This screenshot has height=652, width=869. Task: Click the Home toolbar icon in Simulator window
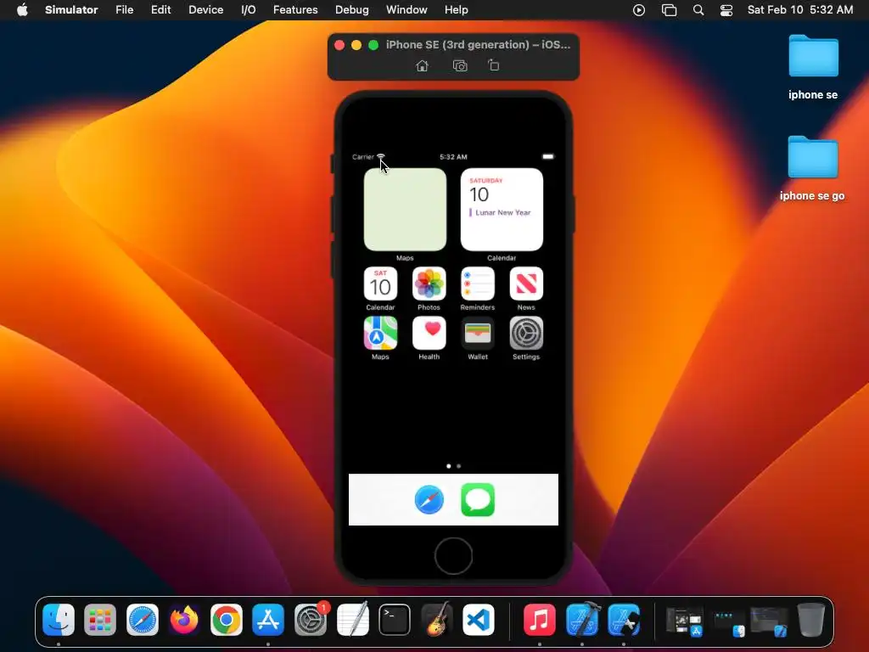[423, 66]
